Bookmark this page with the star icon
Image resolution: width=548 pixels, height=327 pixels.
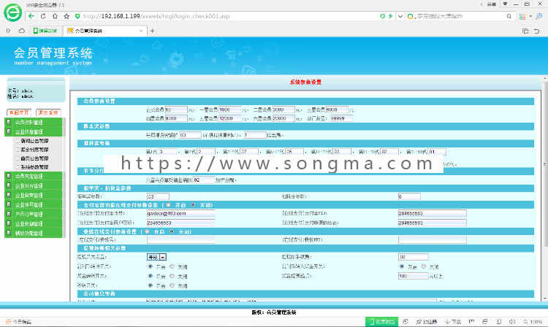pos(66,16)
